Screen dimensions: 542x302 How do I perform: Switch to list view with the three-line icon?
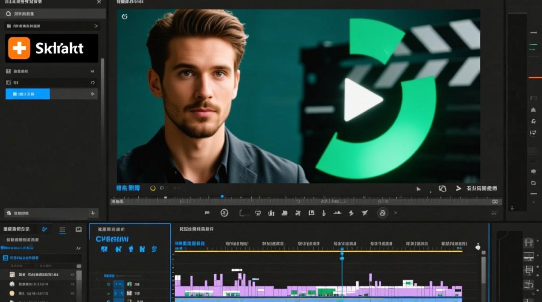point(63,230)
